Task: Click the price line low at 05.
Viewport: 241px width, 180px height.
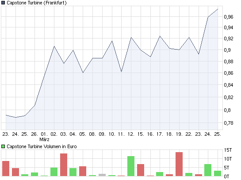Action: coord(83,73)
